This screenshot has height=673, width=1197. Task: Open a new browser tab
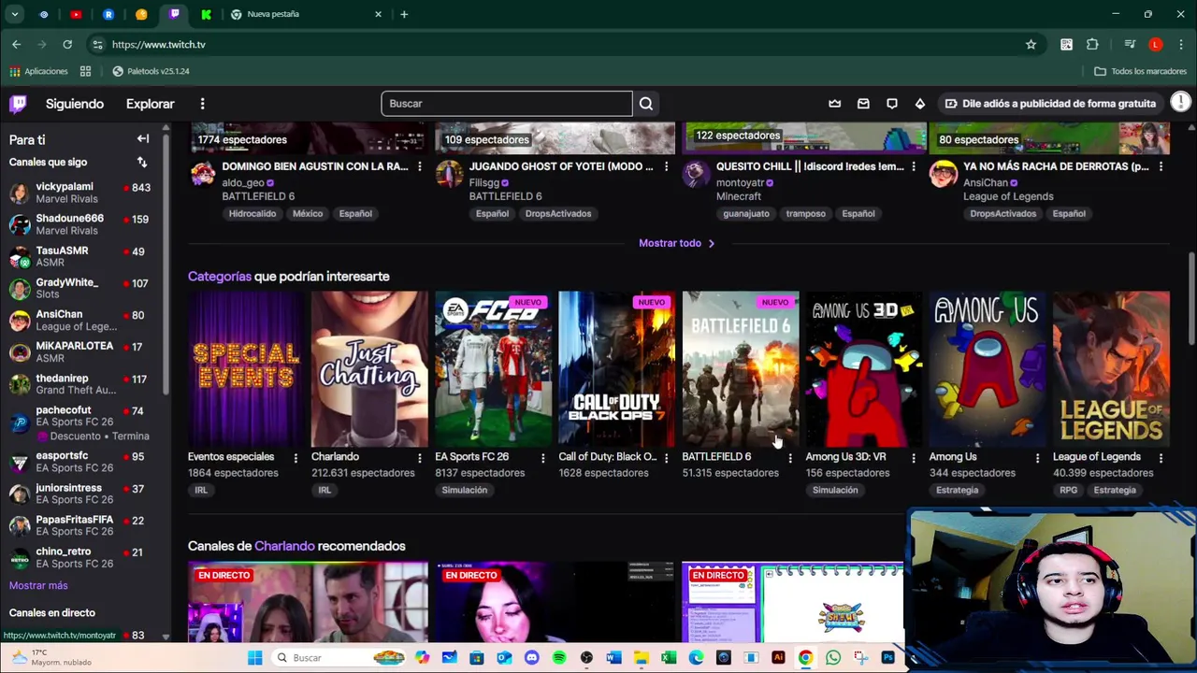tap(404, 14)
